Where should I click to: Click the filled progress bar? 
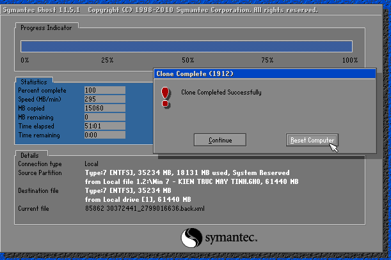(x=186, y=47)
